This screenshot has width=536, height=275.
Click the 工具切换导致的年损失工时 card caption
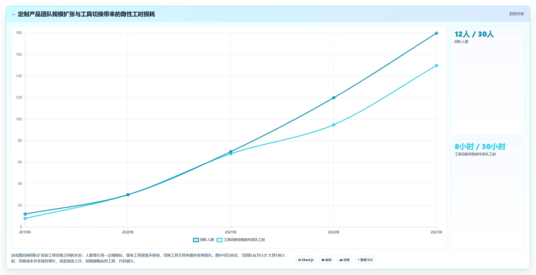[475, 154]
